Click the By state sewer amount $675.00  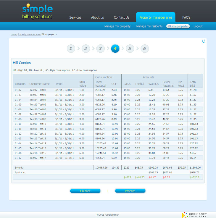(x=167, y=172)
